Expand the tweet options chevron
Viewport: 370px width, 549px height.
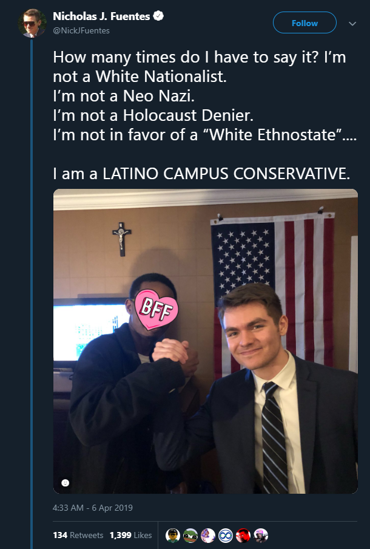(352, 24)
